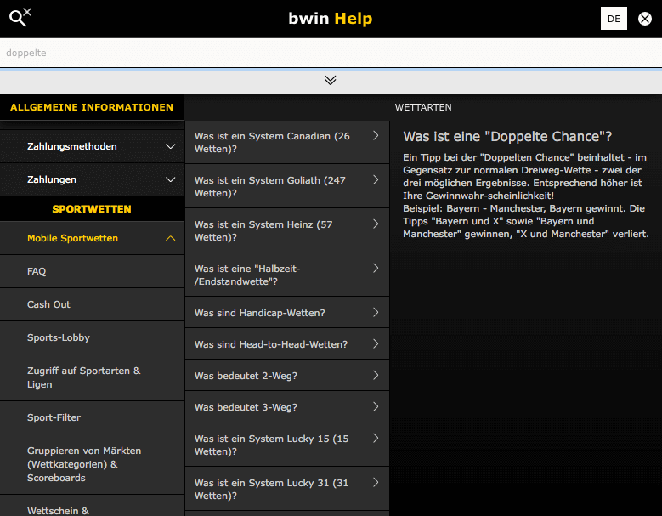Screen dimensions: 662x516
Task: Open Gruppieren von Märkten submenu item
Action: point(92,464)
